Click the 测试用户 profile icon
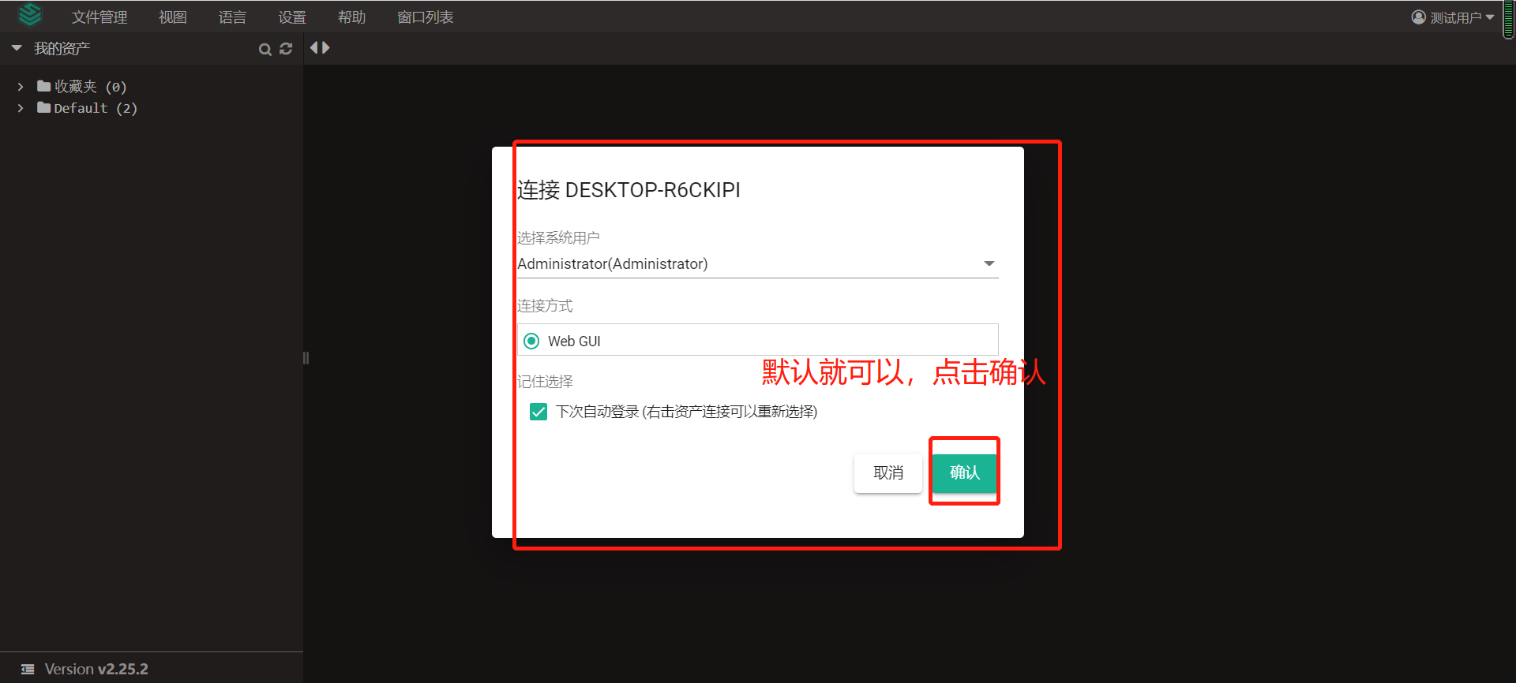Image resolution: width=1516 pixels, height=683 pixels. click(1418, 17)
